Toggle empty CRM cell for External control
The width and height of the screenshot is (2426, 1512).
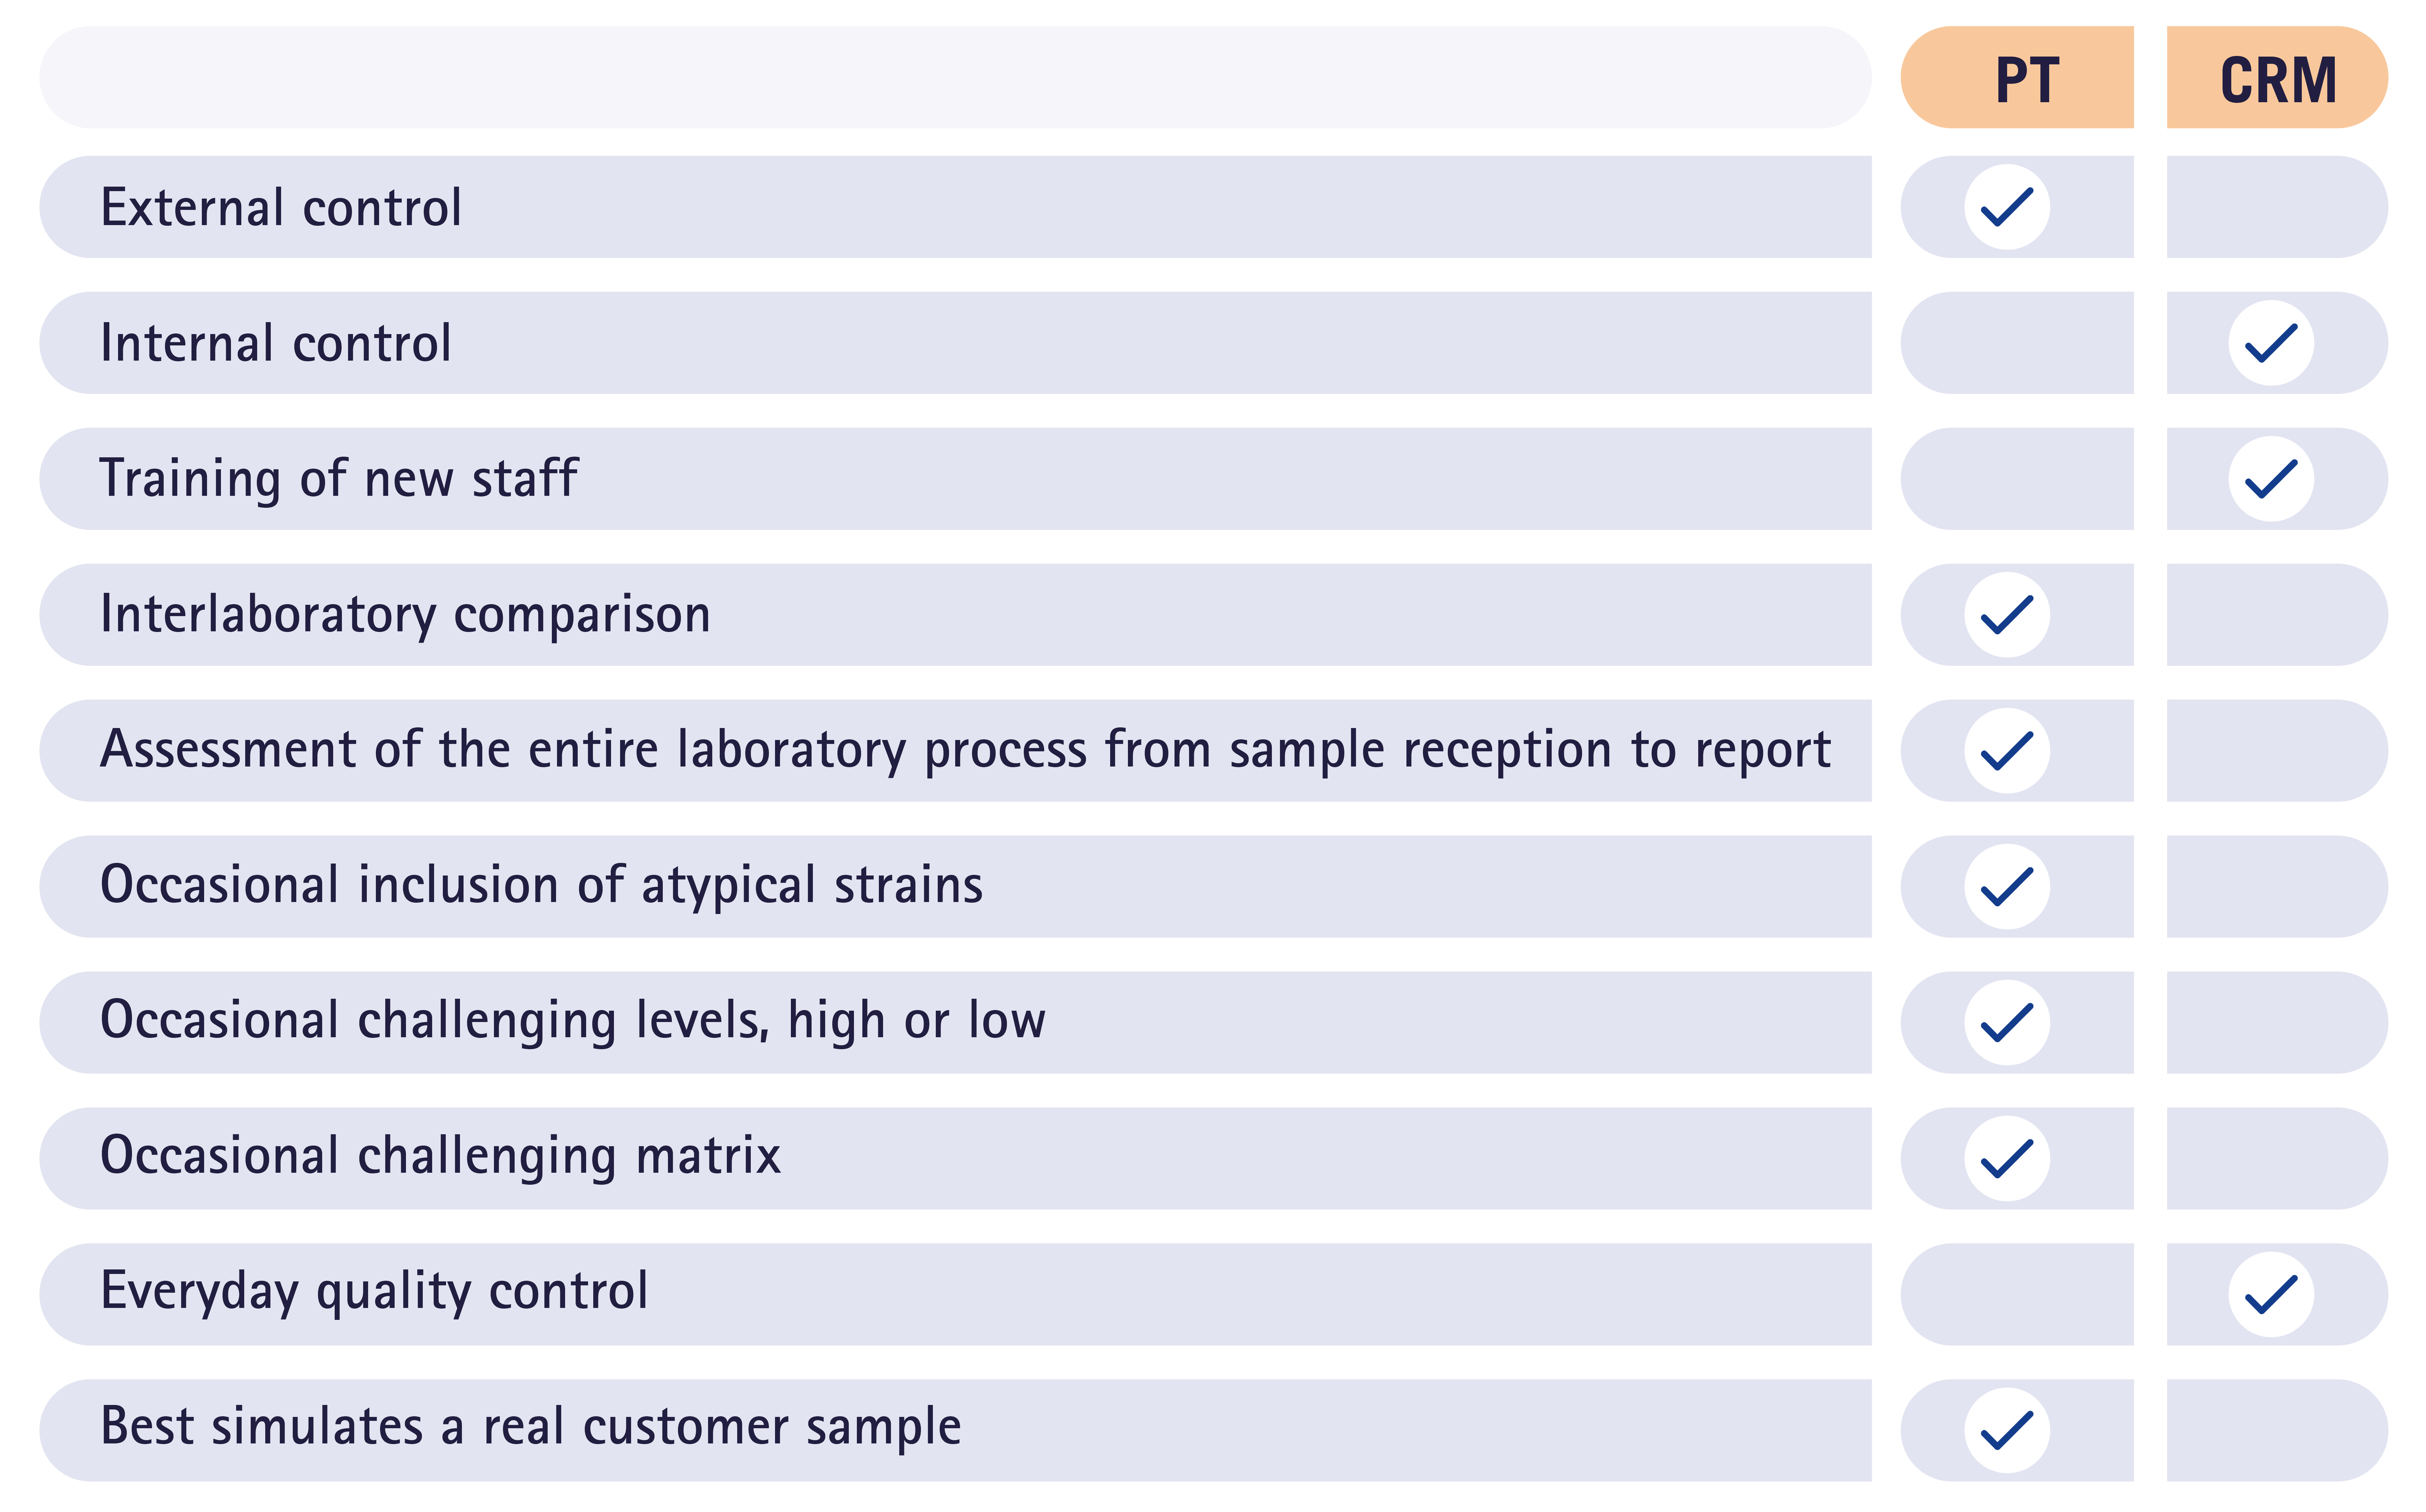tap(2277, 207)
